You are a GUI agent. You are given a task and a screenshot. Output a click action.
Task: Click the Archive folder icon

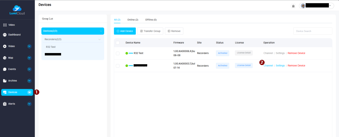tap(5, 81)
